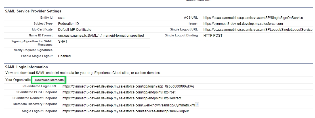Select the SP-Initiated Redirect Endpoint URL
Image resolution: width=315 pixels, height=118 pixels.
121,98
